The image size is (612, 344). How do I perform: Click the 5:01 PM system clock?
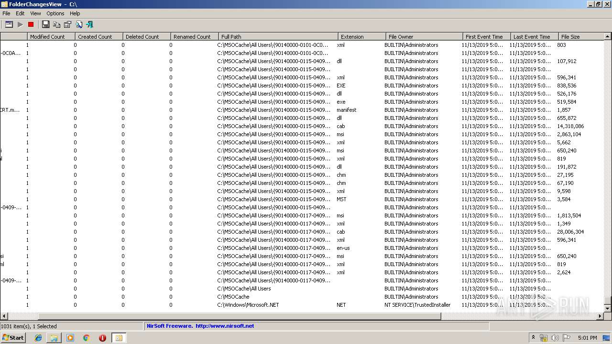pos(588,338)
